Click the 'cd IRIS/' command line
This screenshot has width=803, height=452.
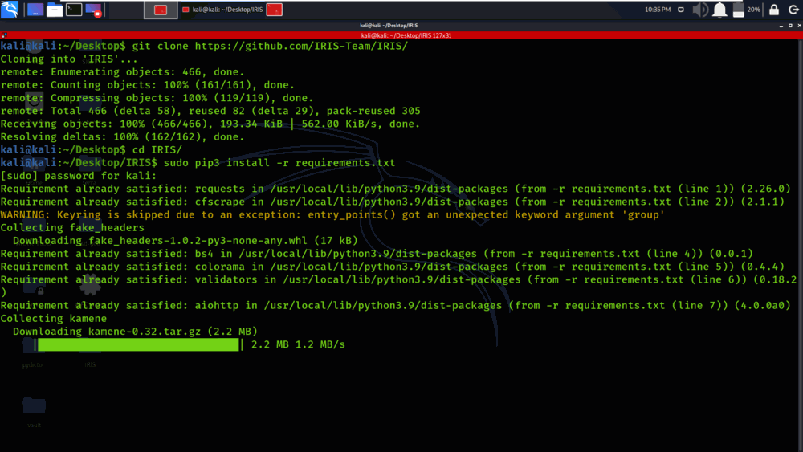point(92,150)
